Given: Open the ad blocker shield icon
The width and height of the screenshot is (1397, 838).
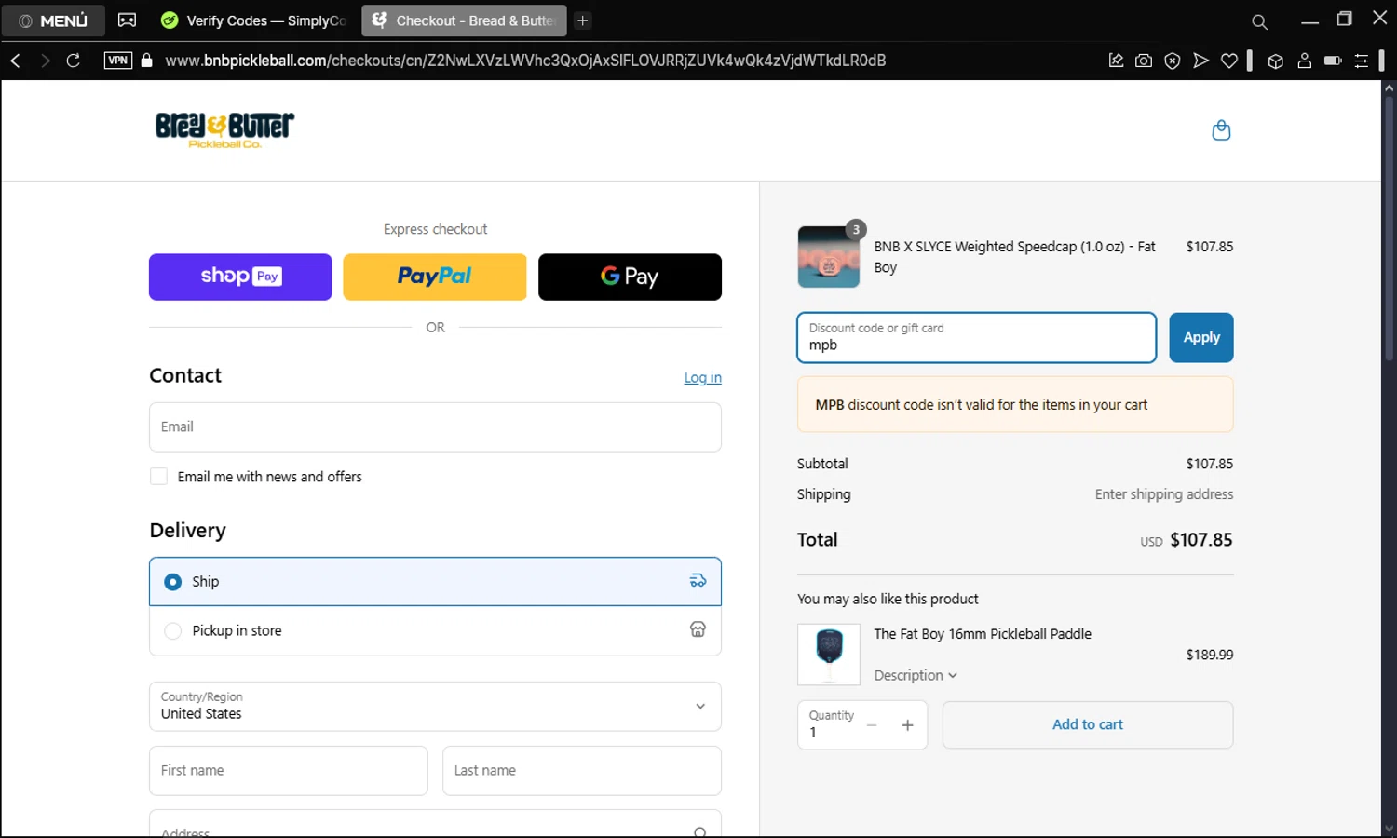Looking at the screenshot, I should pos(1173,61).
